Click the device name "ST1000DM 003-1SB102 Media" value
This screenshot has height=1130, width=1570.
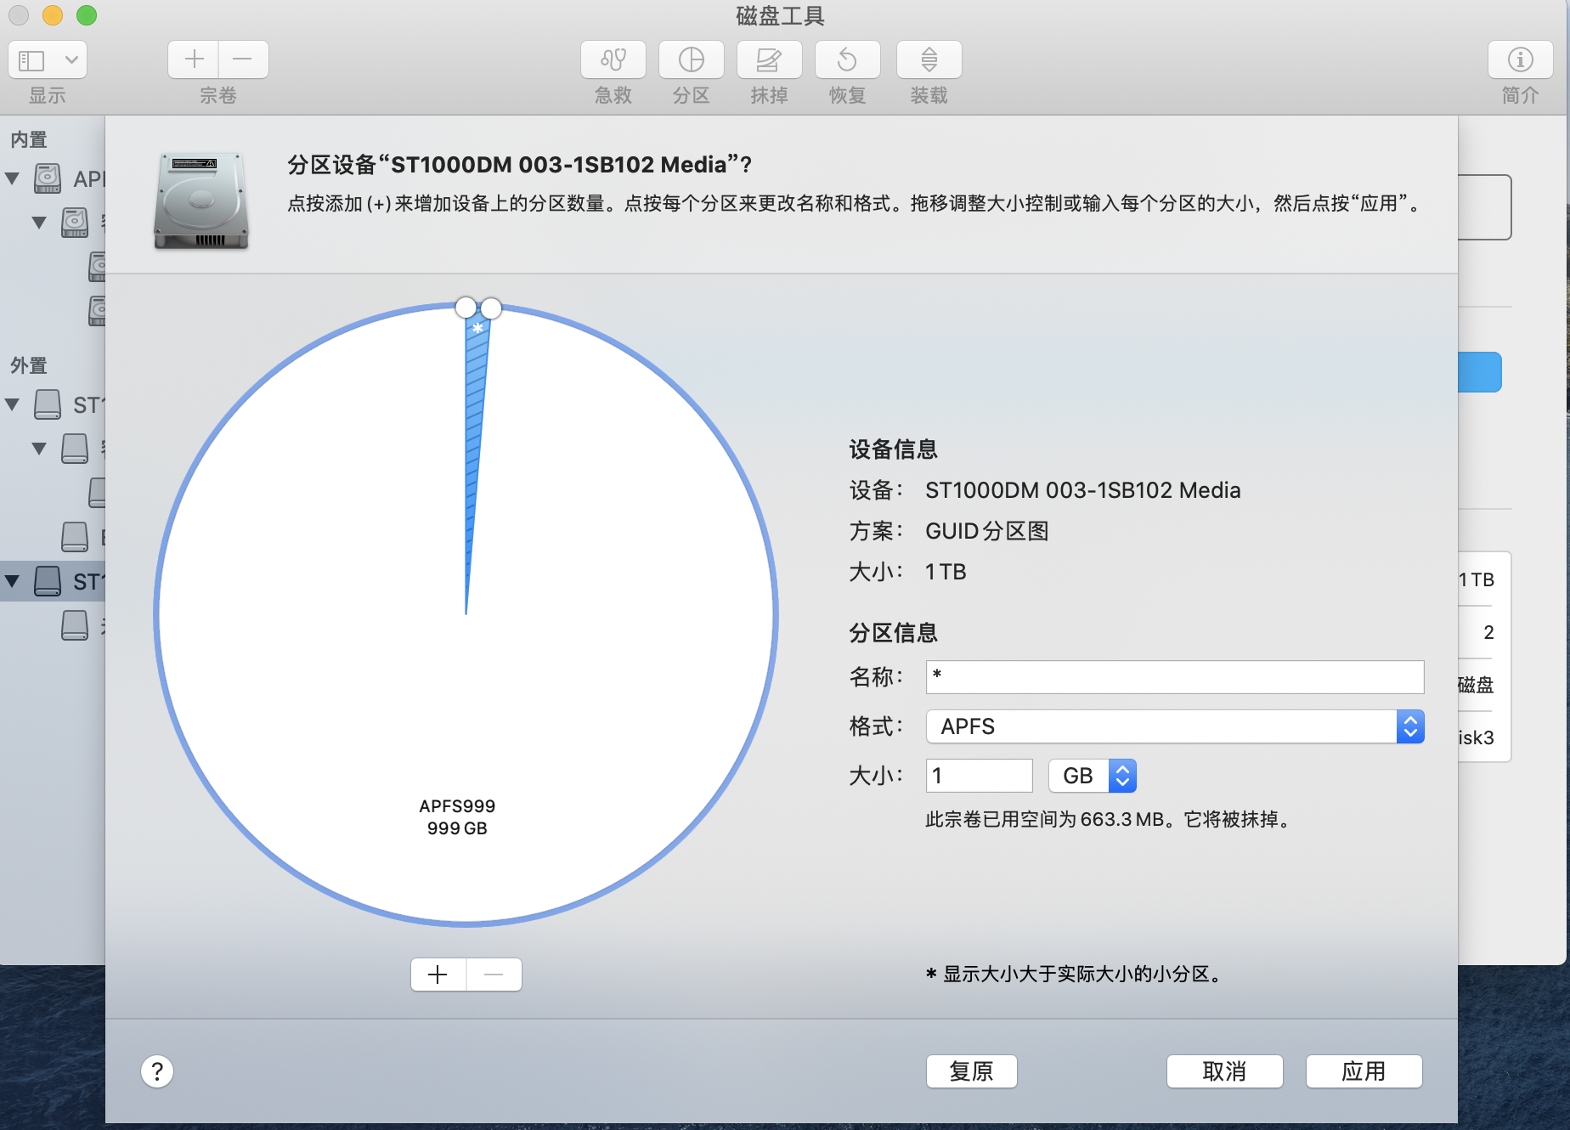click(1083, 490)
